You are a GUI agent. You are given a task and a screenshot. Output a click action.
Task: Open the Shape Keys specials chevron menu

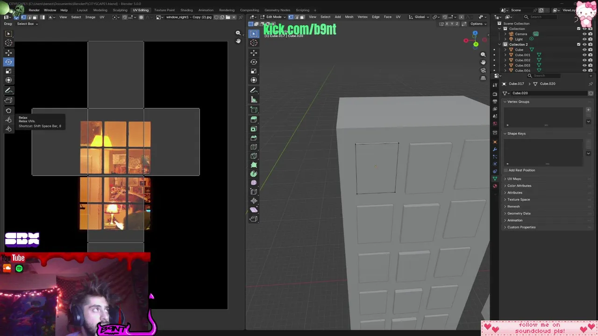coord(588,153)
